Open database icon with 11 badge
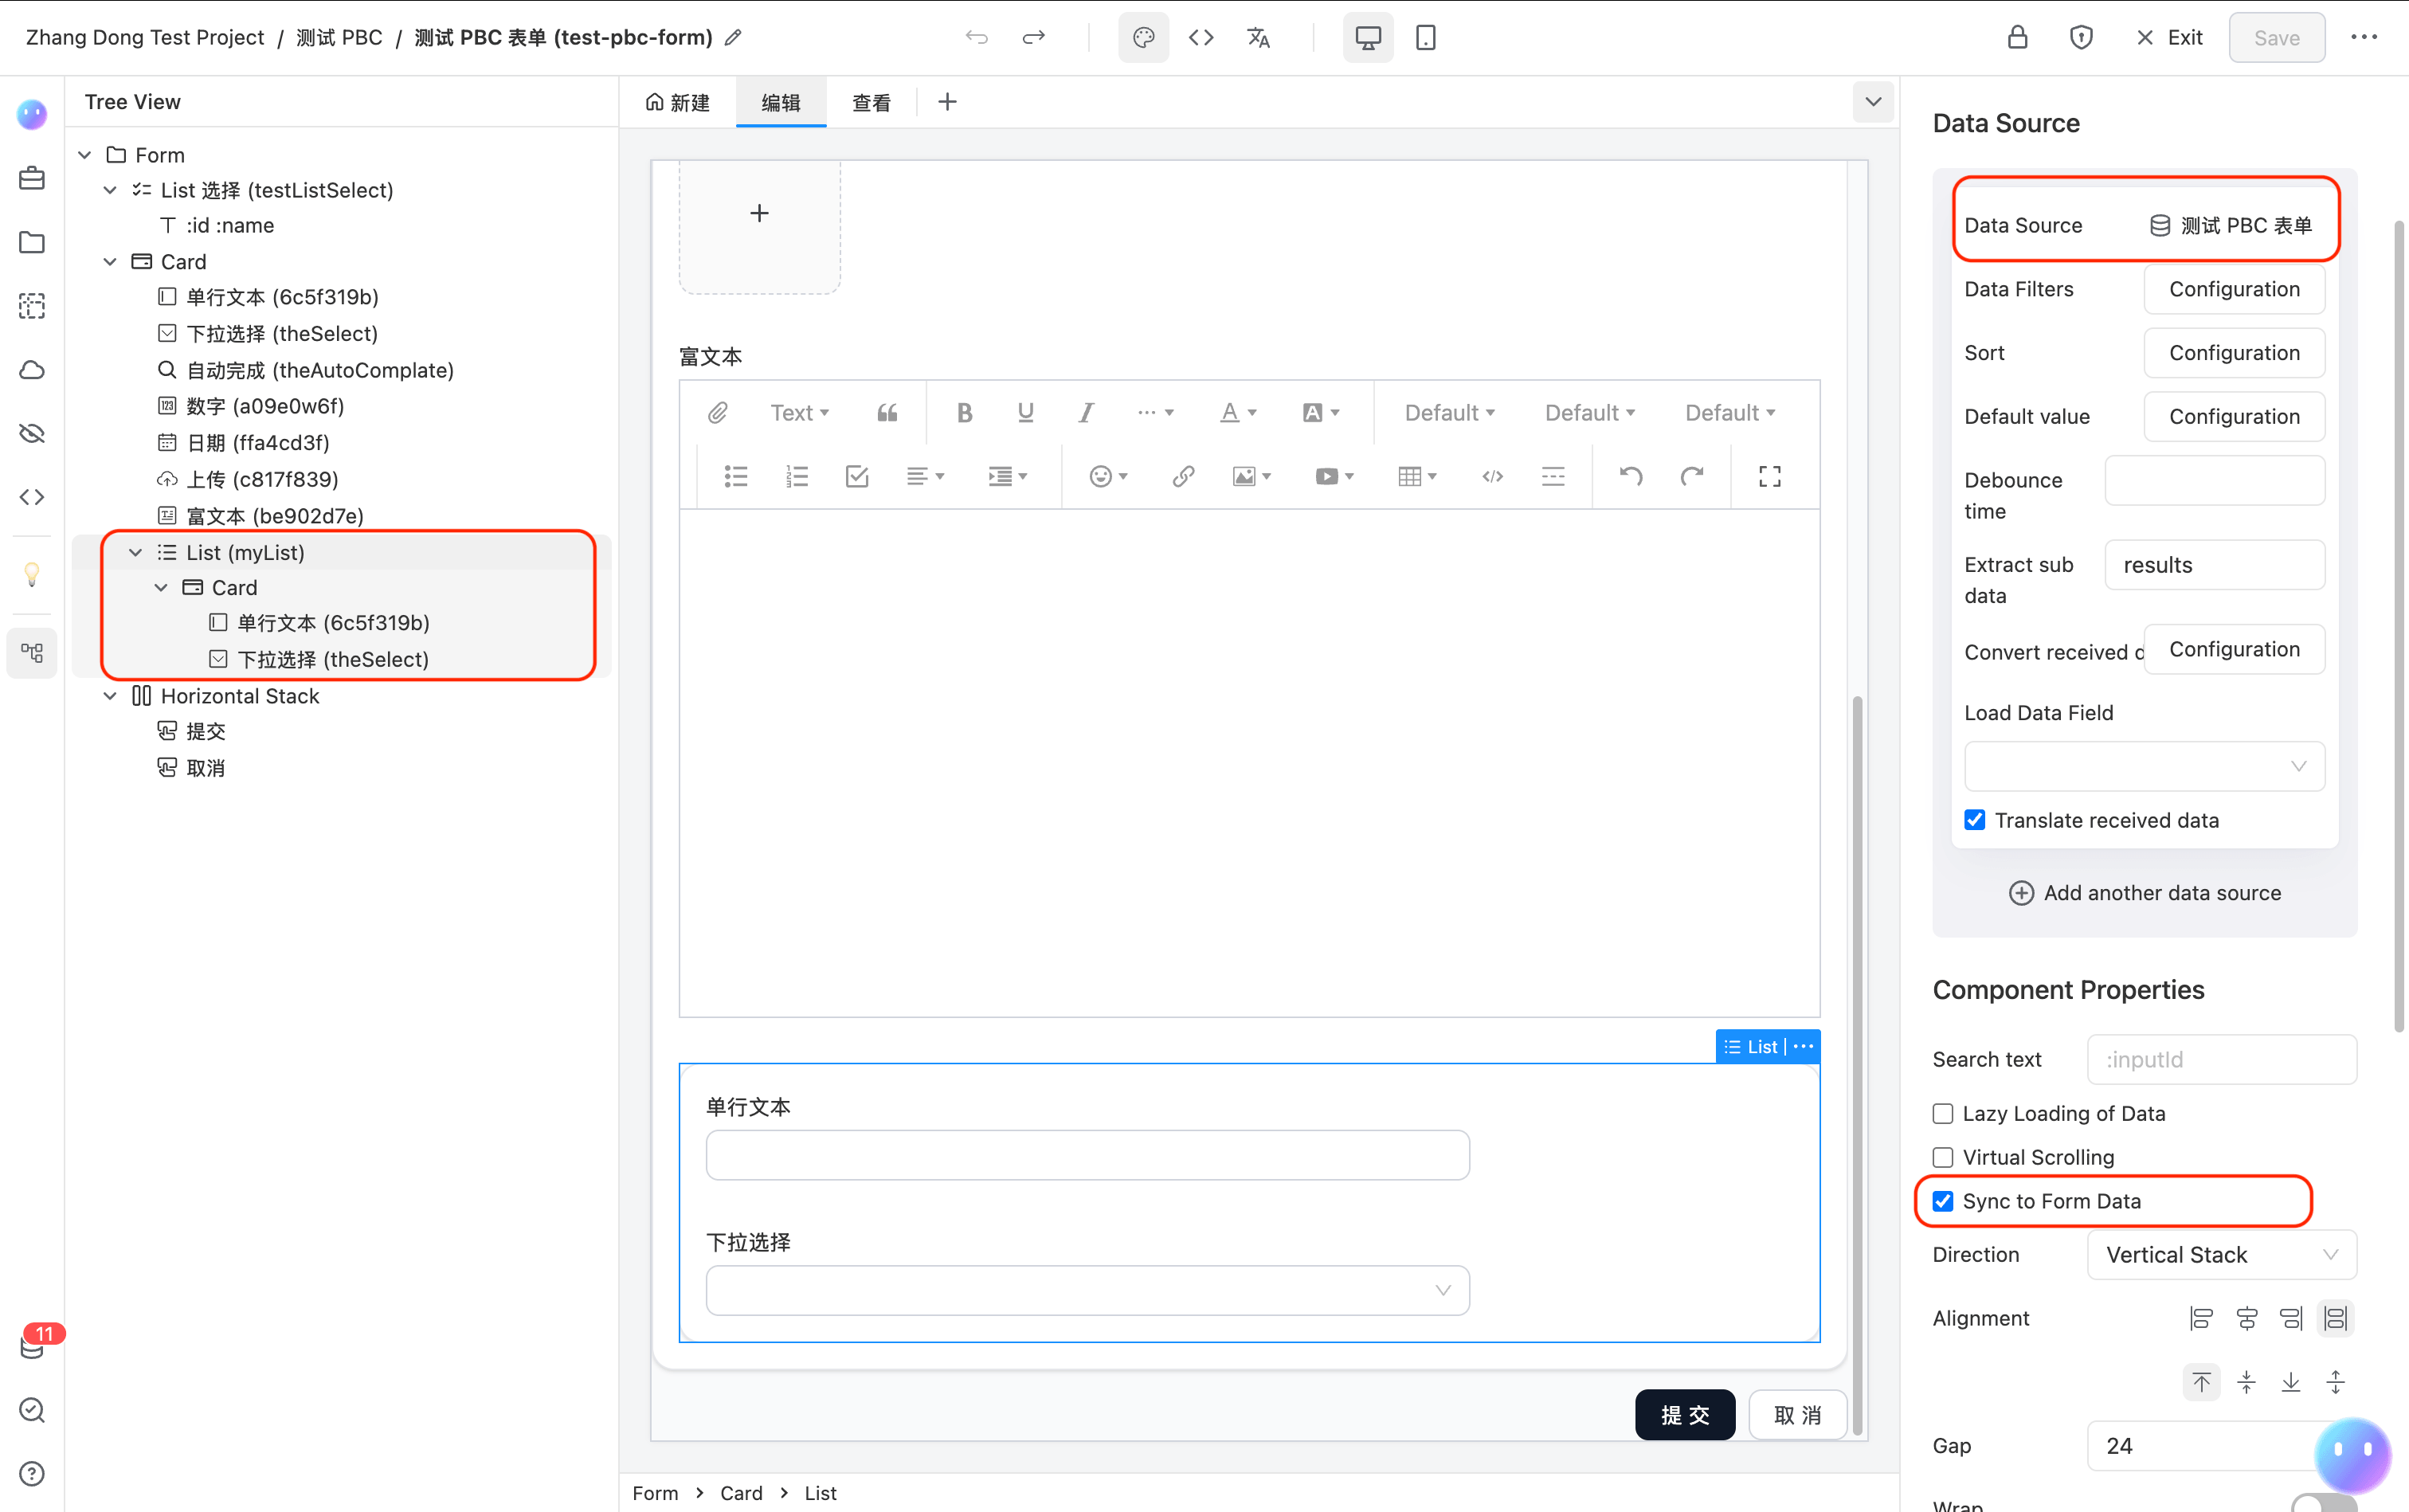The width and height of the screenshot is (2409, 1512). coord(32,1346)
